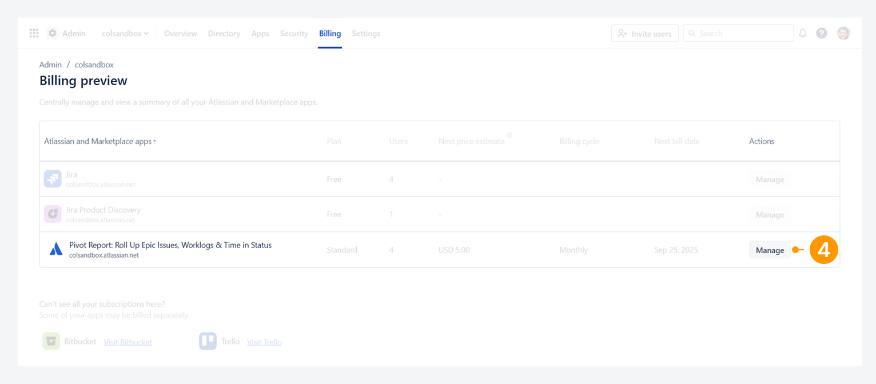Click Manage for Jira Product Discovery

pyautogui.click(x=770, y=214)
